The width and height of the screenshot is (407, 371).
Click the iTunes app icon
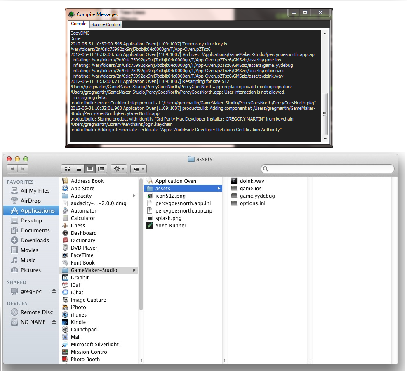66,314
